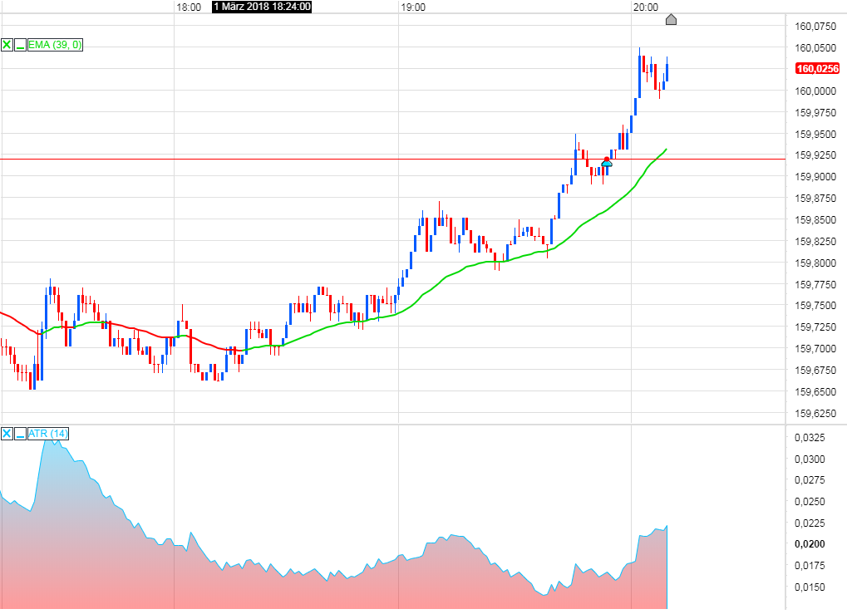Open the ATR (14) label settings
Image resolution: width=847 pixels, height=614 pixels.
[x=48, y=433]
